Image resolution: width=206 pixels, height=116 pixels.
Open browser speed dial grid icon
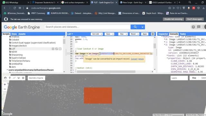[x=20, y=8]
